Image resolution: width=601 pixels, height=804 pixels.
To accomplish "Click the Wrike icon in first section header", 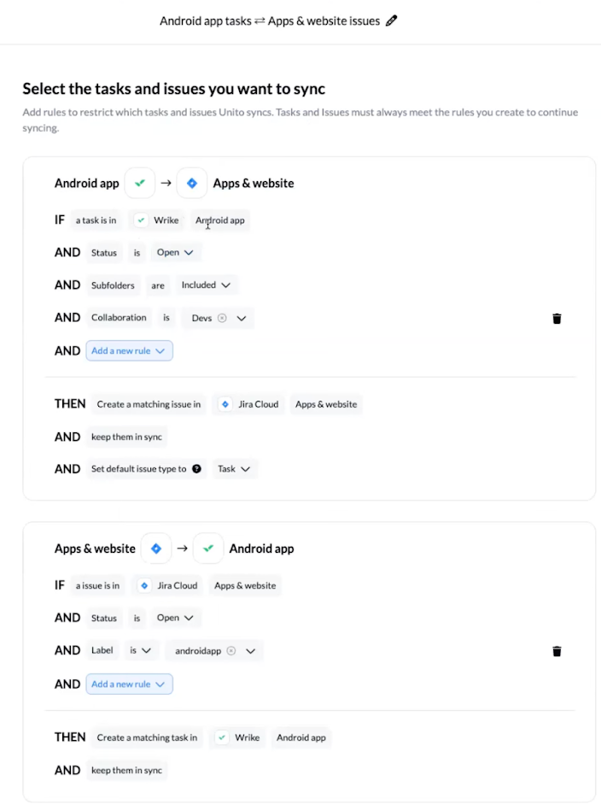I will (x=140, y=183).
